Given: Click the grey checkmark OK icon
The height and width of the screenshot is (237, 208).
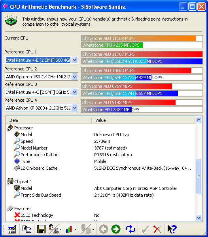Looking at the screenshot, I should [x=145, y=229].
